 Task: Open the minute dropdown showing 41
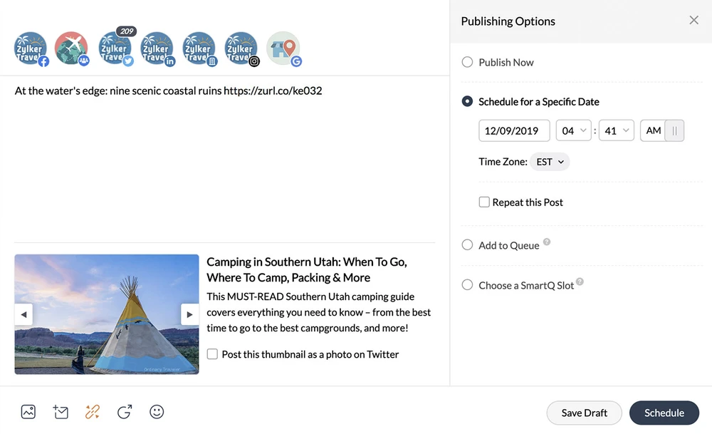[615, 130]
